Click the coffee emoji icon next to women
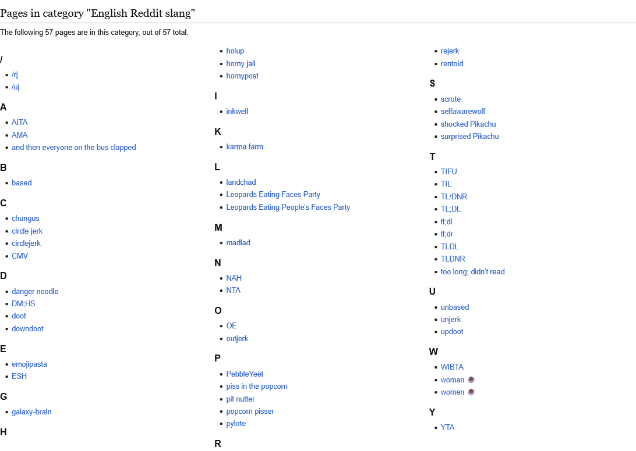 tap(471, 392)
